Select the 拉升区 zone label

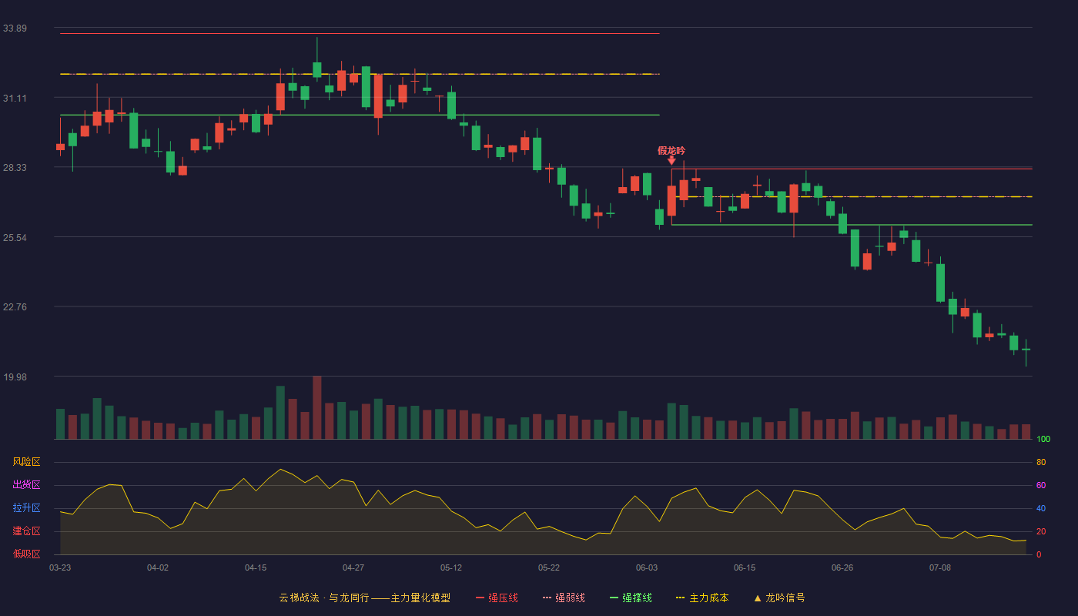click(26, 508)
